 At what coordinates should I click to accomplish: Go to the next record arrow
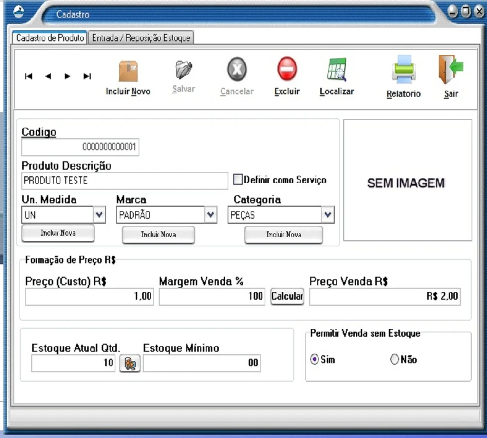pyautogui.click(x=67, y=76)
